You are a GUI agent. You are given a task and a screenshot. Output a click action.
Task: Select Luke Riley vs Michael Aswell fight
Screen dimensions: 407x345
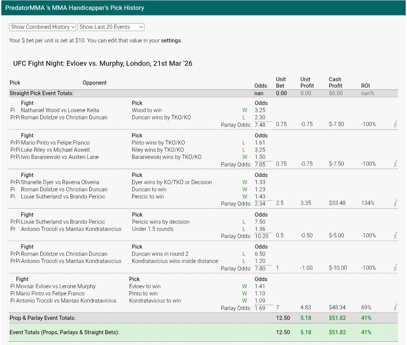coord(55,150)
